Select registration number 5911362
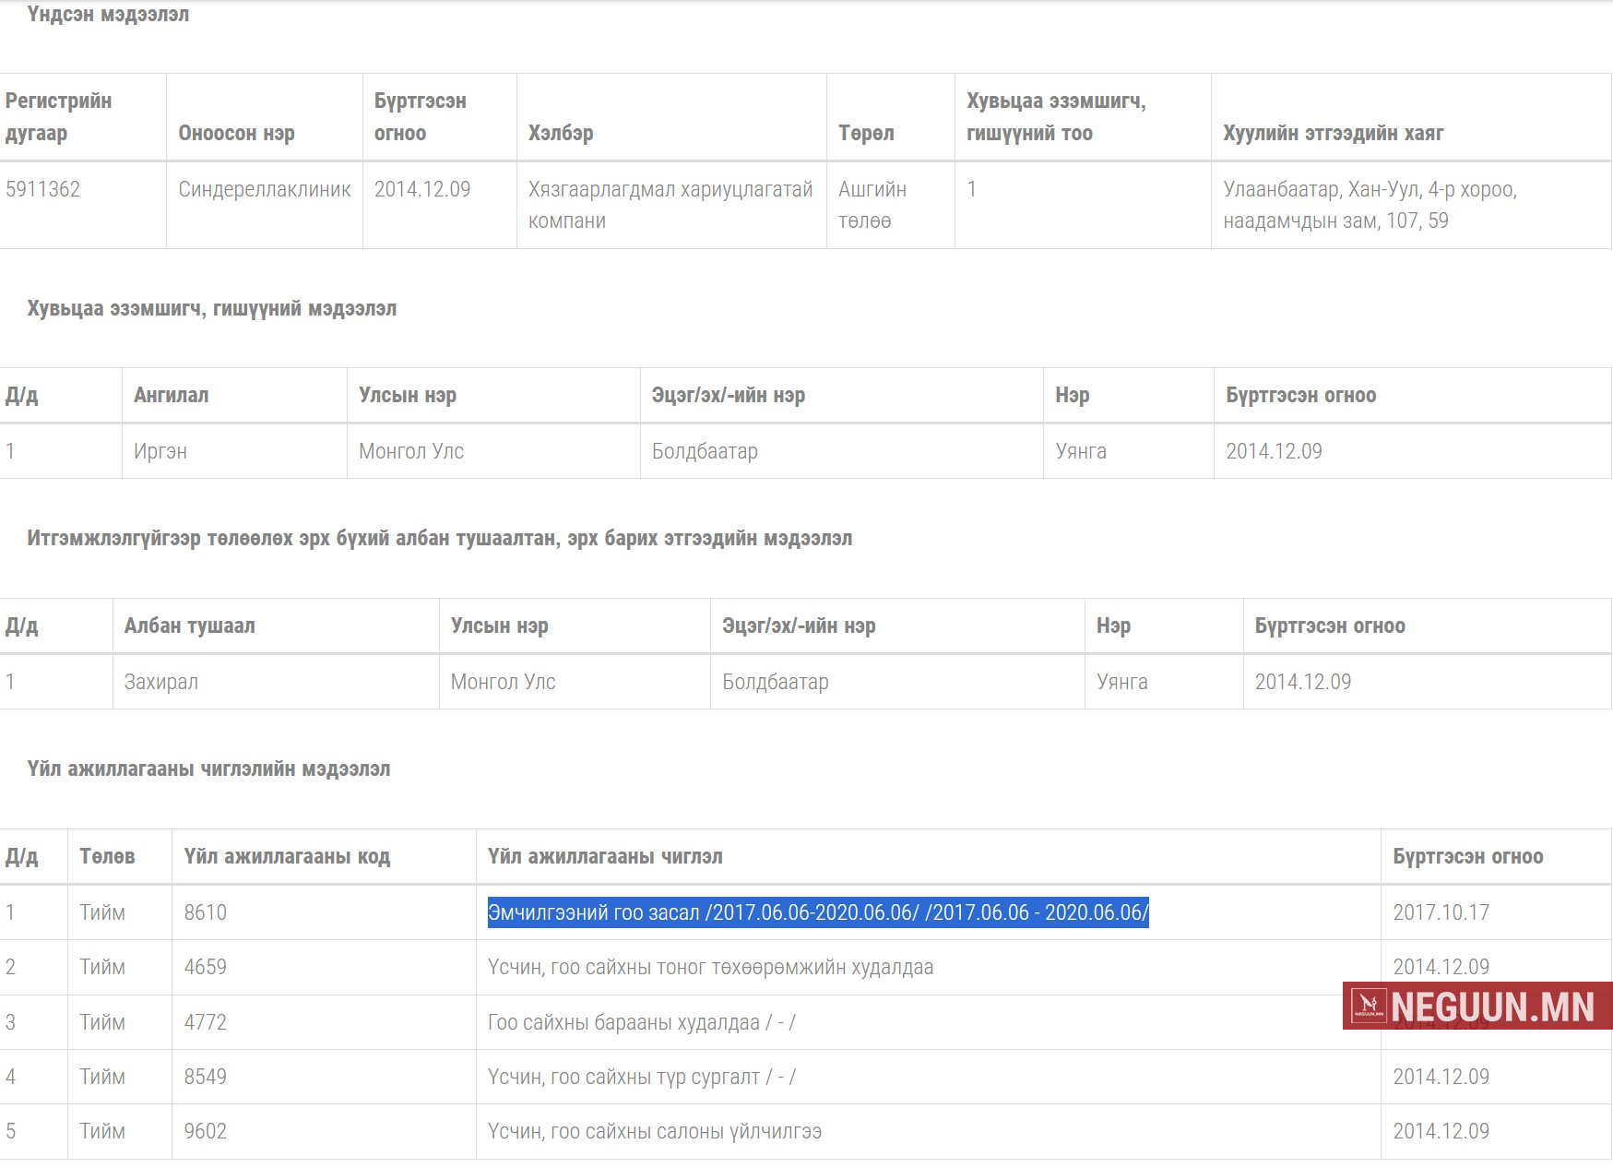 [43, 189]
